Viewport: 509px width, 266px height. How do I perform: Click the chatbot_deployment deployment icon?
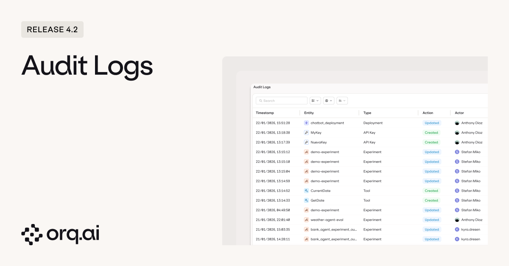(x=306, y=123)
